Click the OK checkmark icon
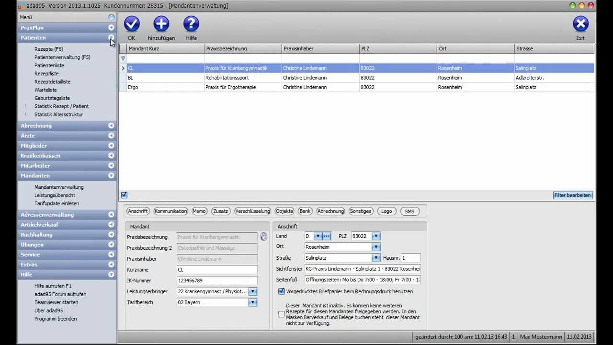The height and width of the screenshot is (345, 613). [x=132, y=24]
